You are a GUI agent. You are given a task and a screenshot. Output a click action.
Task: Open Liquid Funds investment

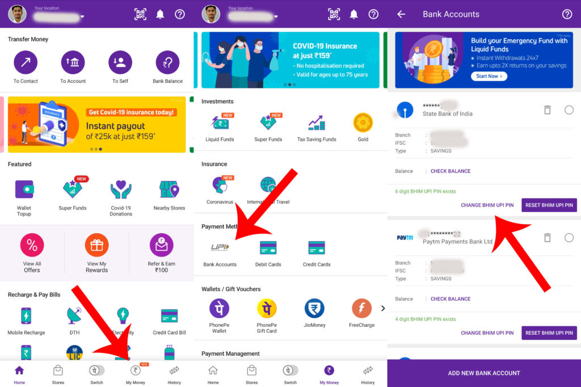tap(220, 123)
